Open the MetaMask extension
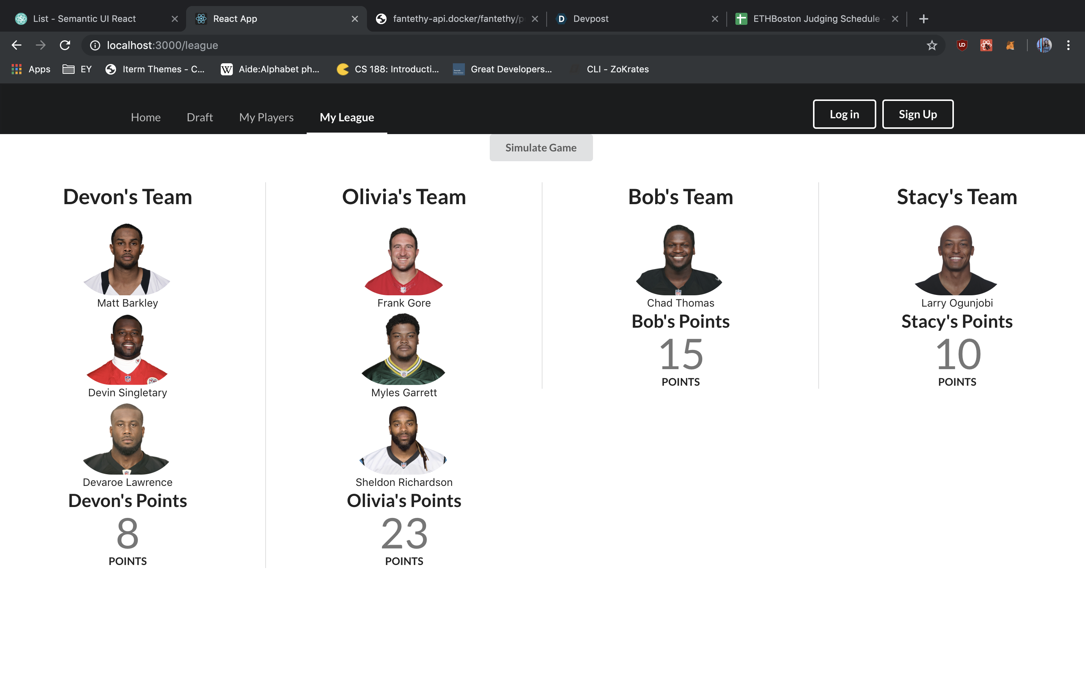This screenshot has width=1085, height=678. point(1010,45)
